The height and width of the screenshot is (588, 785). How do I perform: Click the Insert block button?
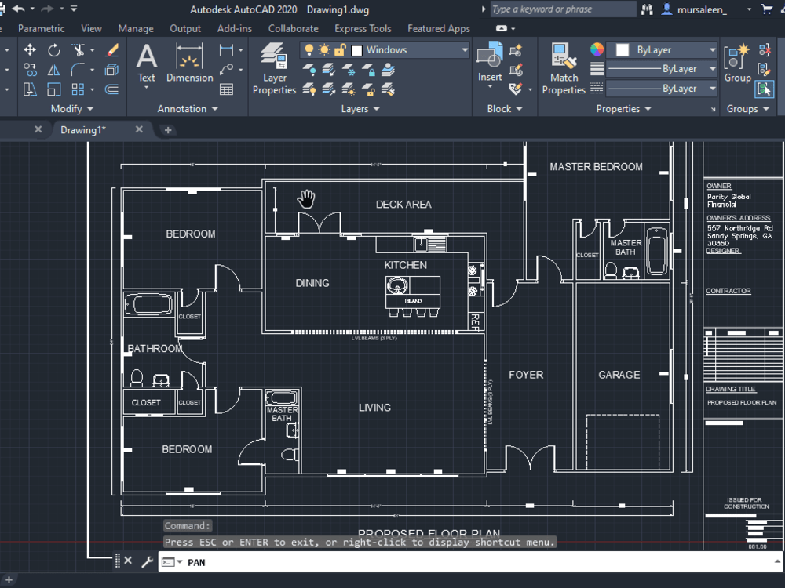[490, 62]
